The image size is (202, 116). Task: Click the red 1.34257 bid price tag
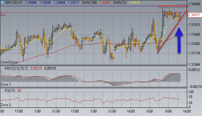(x=194, y=15)
